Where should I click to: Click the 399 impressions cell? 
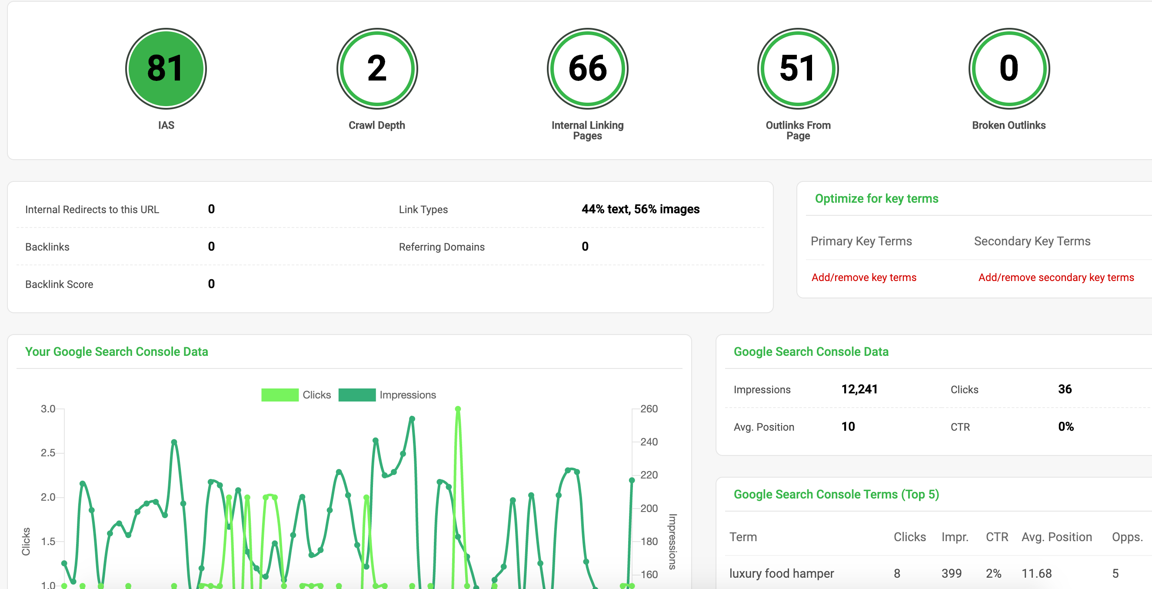[x=951, y=573]
